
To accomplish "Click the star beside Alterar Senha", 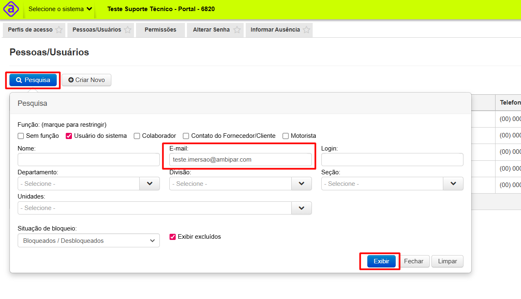I will pos(237,30).
